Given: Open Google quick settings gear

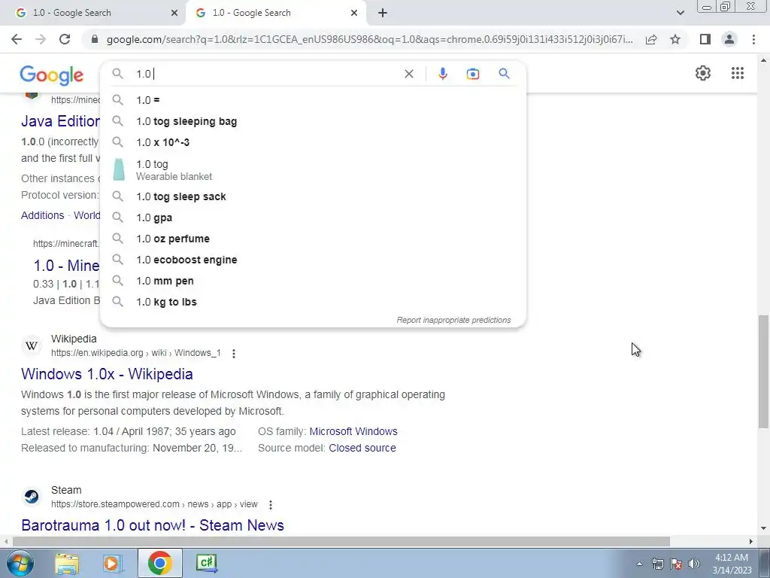Looking at the screenshot, I should coord(703,73).
